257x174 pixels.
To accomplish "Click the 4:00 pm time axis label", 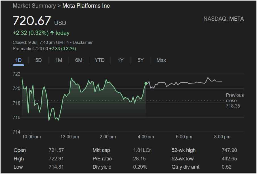I will tap(146, 137).
